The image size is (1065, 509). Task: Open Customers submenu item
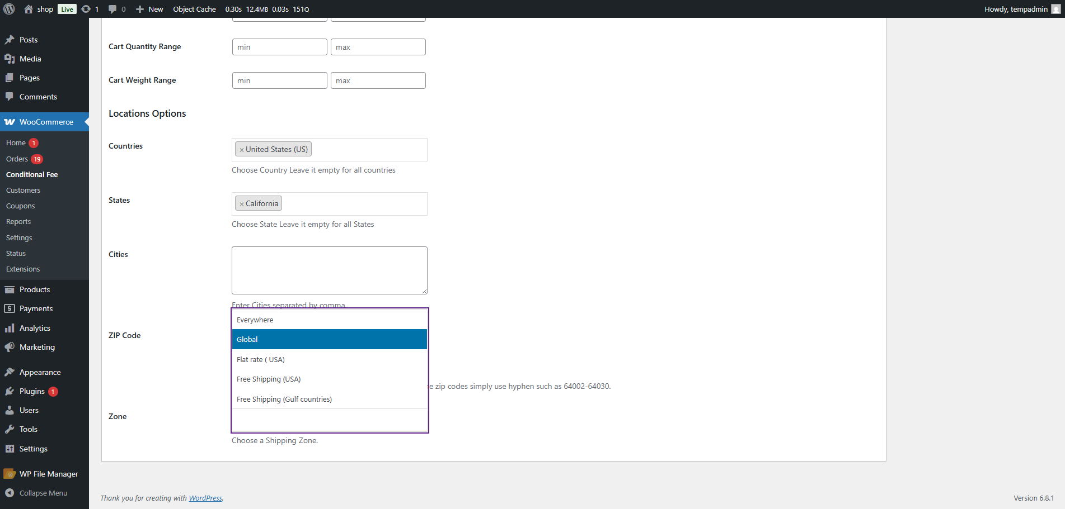tap(23, 190)
